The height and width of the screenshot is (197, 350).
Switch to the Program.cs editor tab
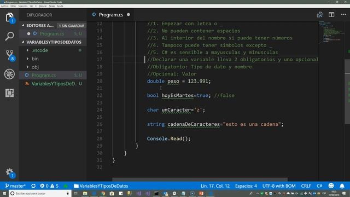pos(110,15)
